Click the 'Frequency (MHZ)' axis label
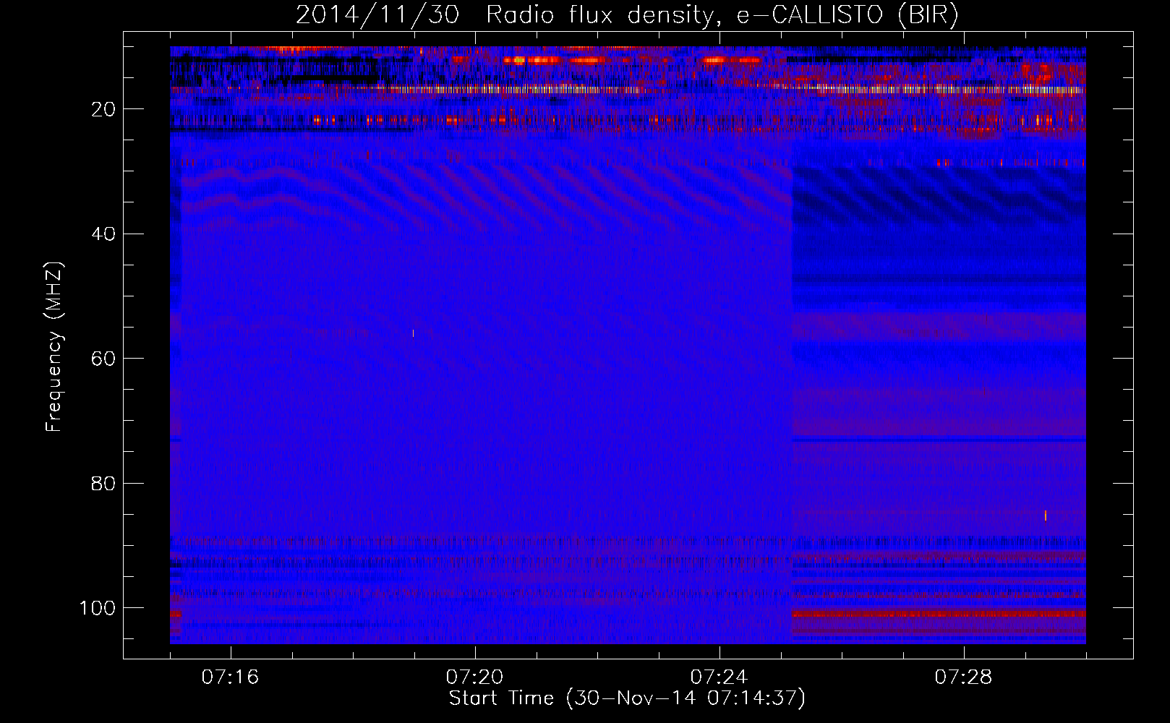This screenshot has width=1170, height=723. [54, 347]
